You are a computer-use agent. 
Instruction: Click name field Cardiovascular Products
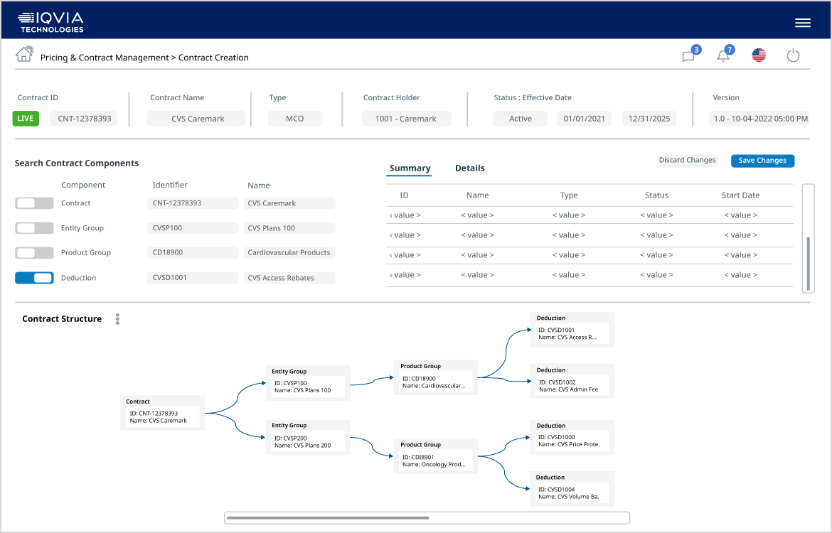point(289,252)
